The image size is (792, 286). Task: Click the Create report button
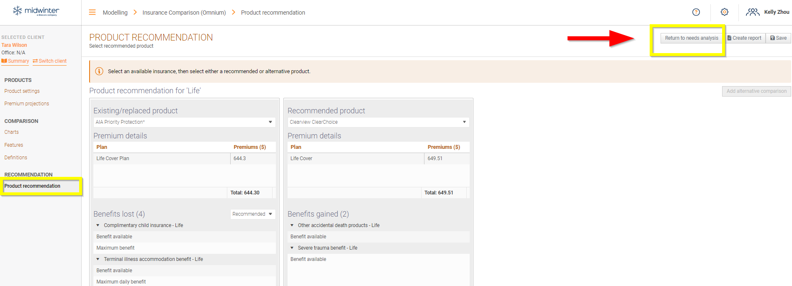[x=744, y=38]
